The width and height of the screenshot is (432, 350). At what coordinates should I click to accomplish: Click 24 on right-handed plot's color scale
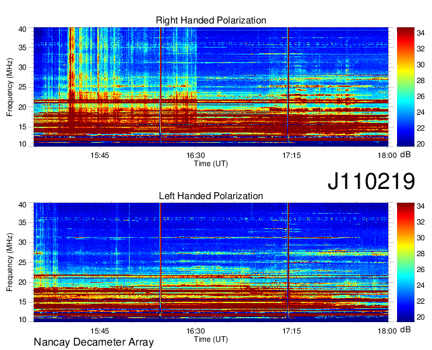421,112
